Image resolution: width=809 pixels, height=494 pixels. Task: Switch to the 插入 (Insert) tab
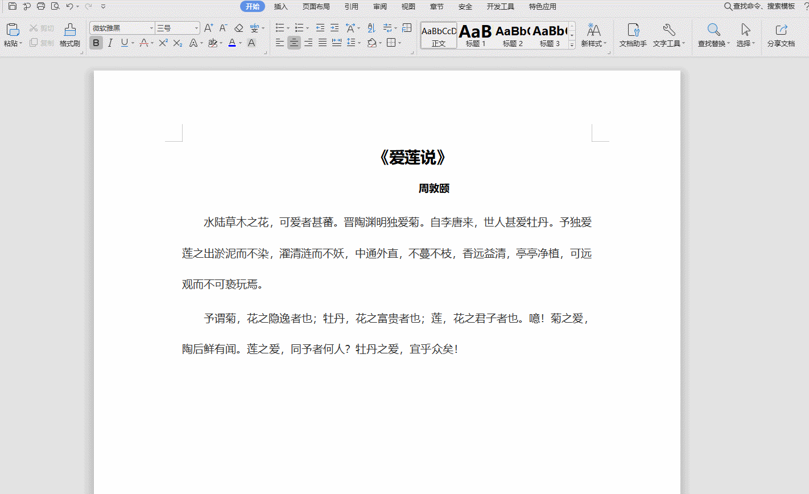(x=281, y=7)
